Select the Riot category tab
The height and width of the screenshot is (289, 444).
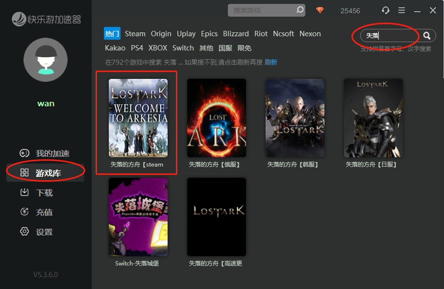261,34
